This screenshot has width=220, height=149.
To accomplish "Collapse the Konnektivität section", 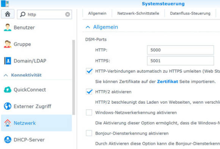I will tap(6, 75).
